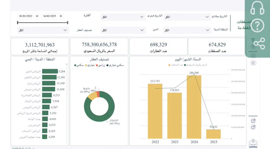This screenshot has height=149, width=270.
Task: Select the الرياض/النظيم bar with 12,301
Action: [x=49, y=77]
